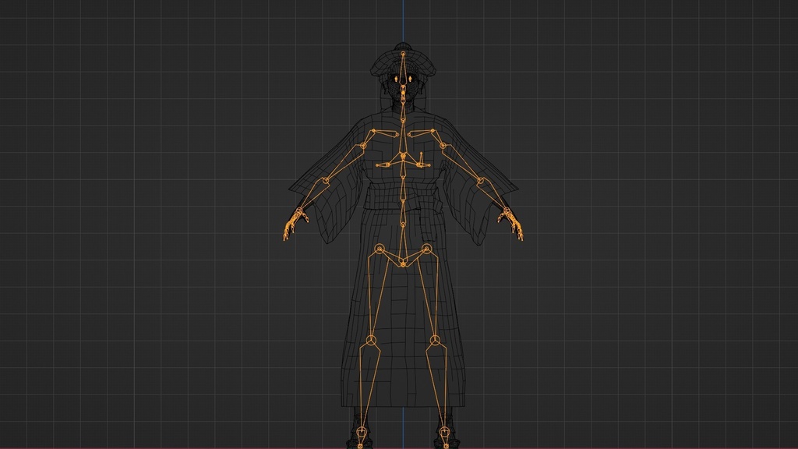Select the right shoulder joint circle
Screen dimensions: 798x449
click(x=444, y=145)
